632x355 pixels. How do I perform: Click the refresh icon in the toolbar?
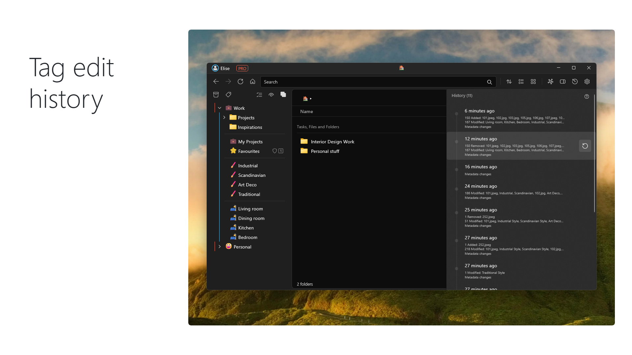[240, 82]
